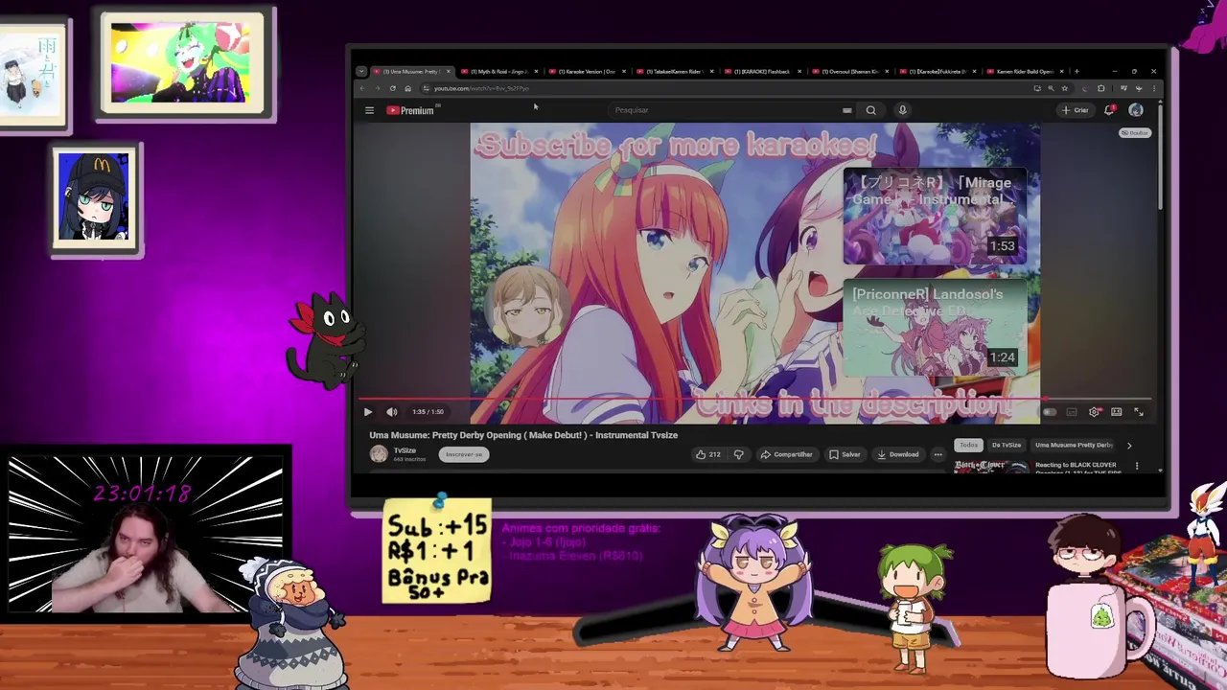The image size is (1227, 690).
Task: Dislike the video with thumbs down
Action: 738,454
